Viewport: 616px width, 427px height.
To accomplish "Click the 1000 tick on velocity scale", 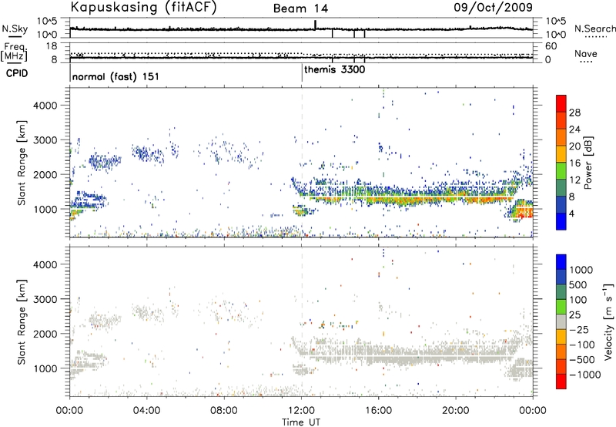I will pyautogui.click(x=581, y=270).
